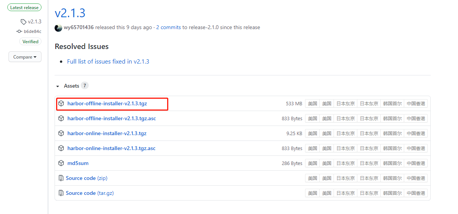
Task: Click the Latest release badge
Action: click(x=25, y=8)
